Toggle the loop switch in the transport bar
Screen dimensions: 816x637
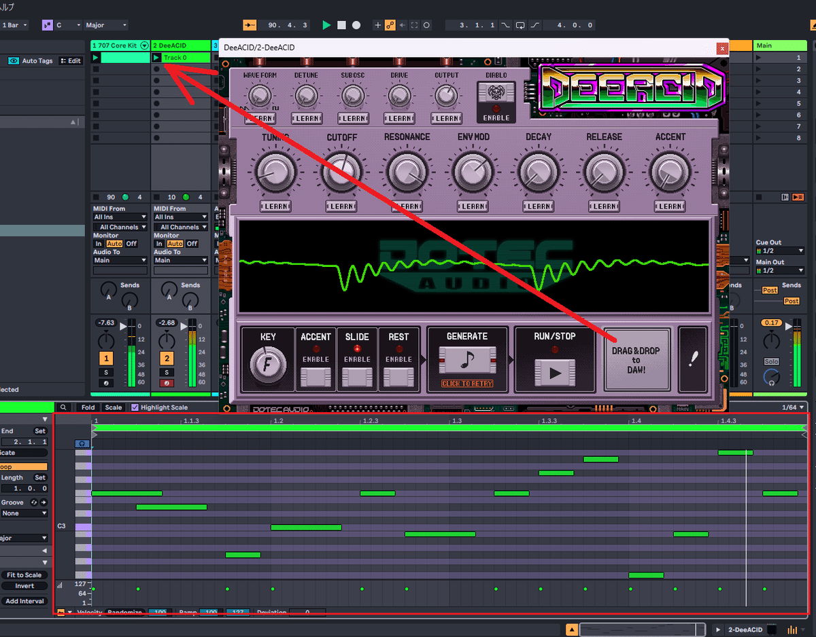coord(520,25)
